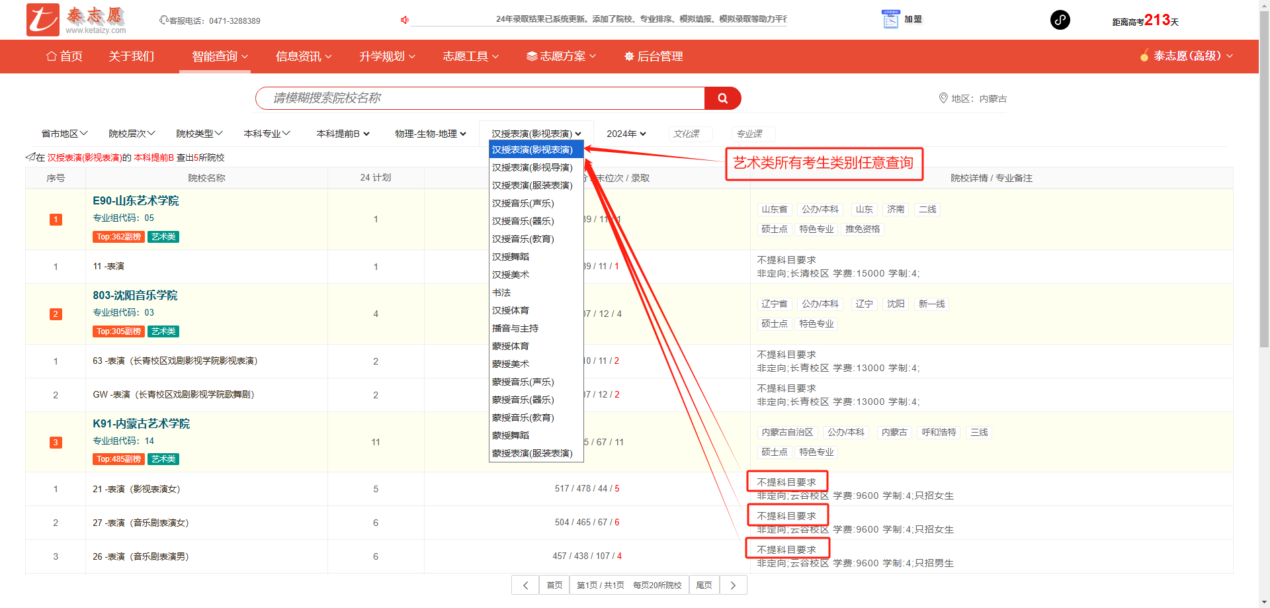Click the 泰志愿 site logo
The width and height of the screenshot is (1270, 608).
pyautogui.click(x=76, y=20)
